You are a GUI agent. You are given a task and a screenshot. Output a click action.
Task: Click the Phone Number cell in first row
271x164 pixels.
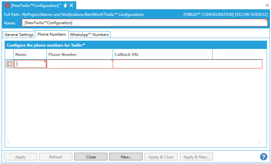[80, 64]
